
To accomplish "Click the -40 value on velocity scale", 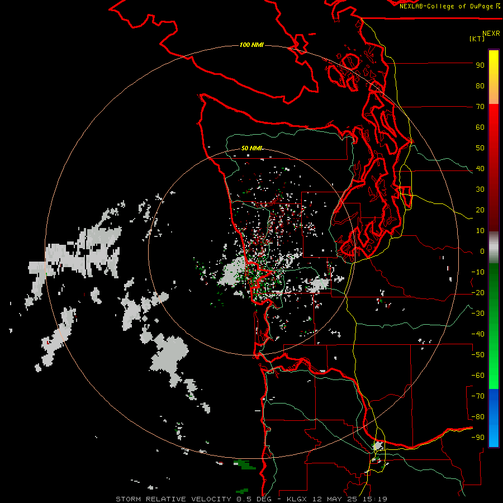I will click(x=478, y=334).
